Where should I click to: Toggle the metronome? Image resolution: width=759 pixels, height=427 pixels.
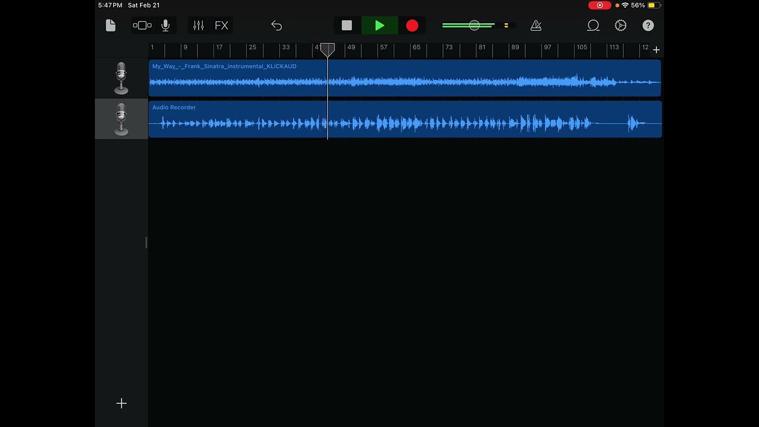[x=536, y=26]
